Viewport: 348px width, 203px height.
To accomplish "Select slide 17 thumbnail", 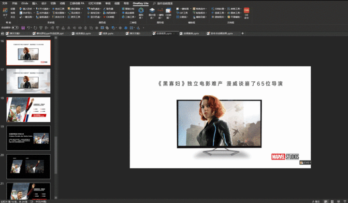I will tap(29, 81).
